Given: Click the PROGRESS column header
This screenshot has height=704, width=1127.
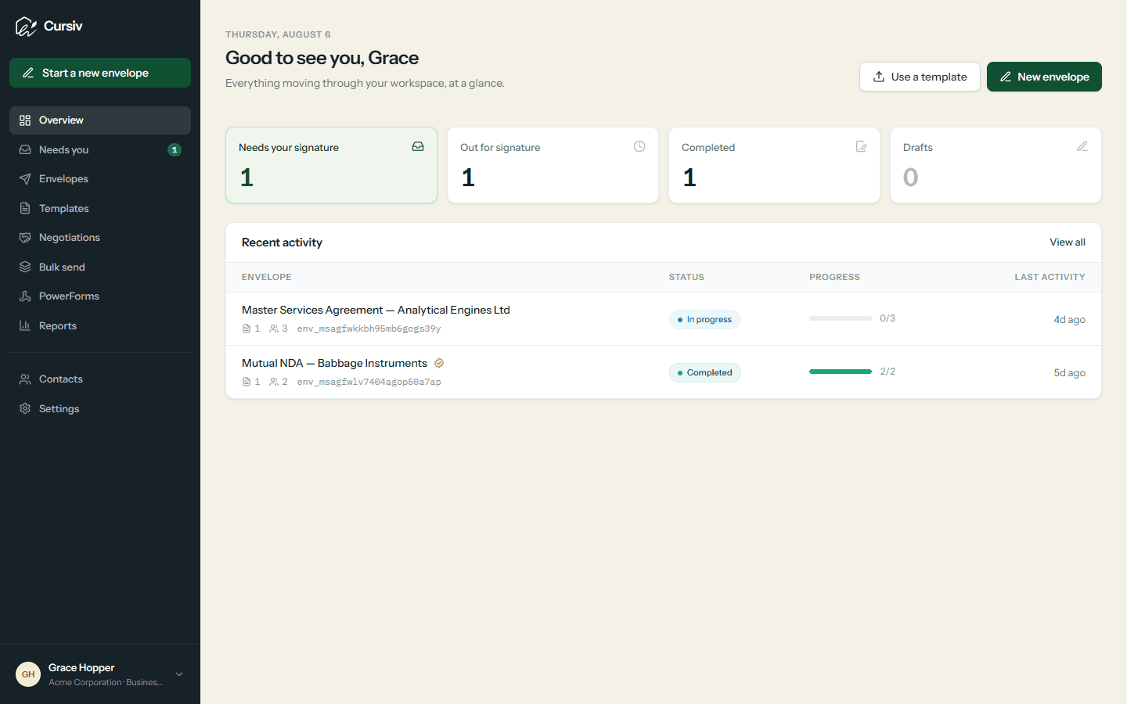Looking at the screenshot, I should point(834,277).
